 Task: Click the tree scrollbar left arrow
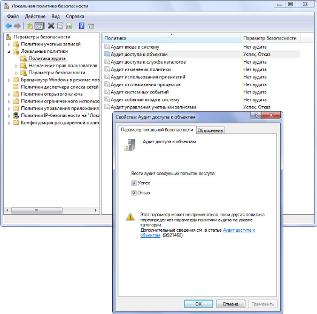point(7,210)
